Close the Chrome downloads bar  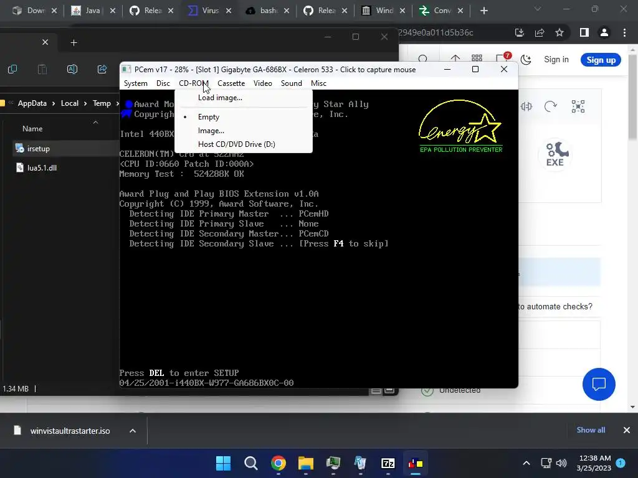[627, 430]
